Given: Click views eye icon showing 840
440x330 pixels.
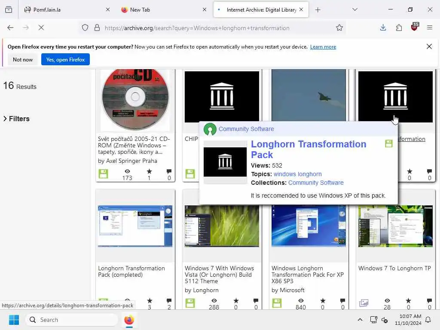Looking at the screenshot, I should click(301, 300).
